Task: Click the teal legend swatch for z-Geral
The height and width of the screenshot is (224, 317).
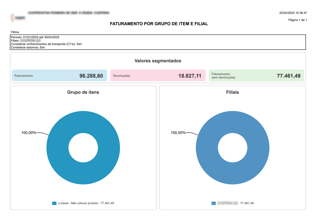Action: coord(54,203)
